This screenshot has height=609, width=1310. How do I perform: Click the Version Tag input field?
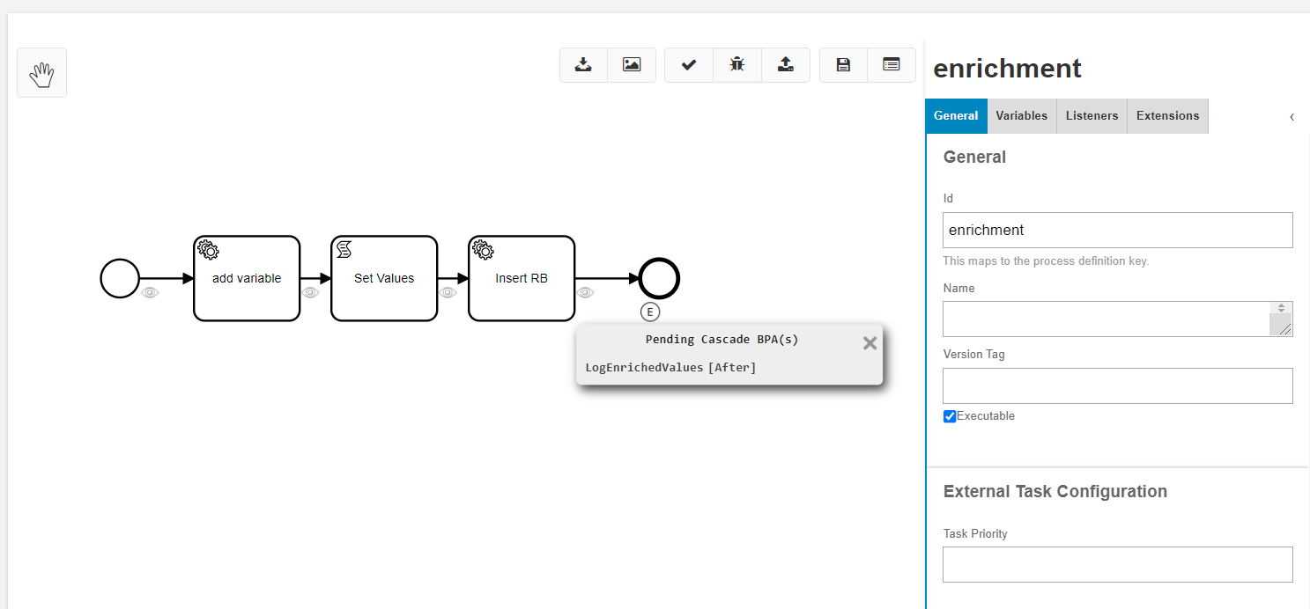pyautogui.click(x=1117, y=385)
